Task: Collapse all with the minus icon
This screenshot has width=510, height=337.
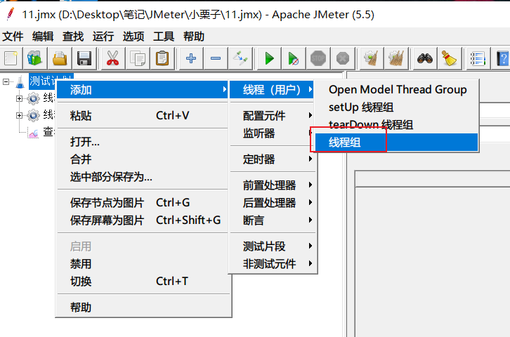Action: pos(216,58)
